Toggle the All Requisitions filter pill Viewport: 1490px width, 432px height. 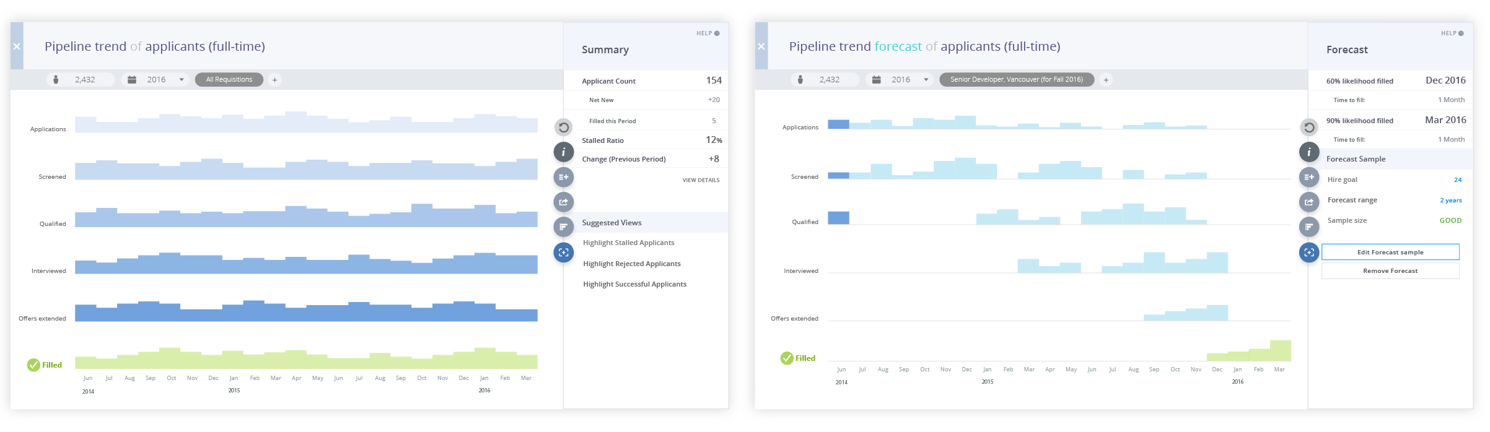(229, 80)
